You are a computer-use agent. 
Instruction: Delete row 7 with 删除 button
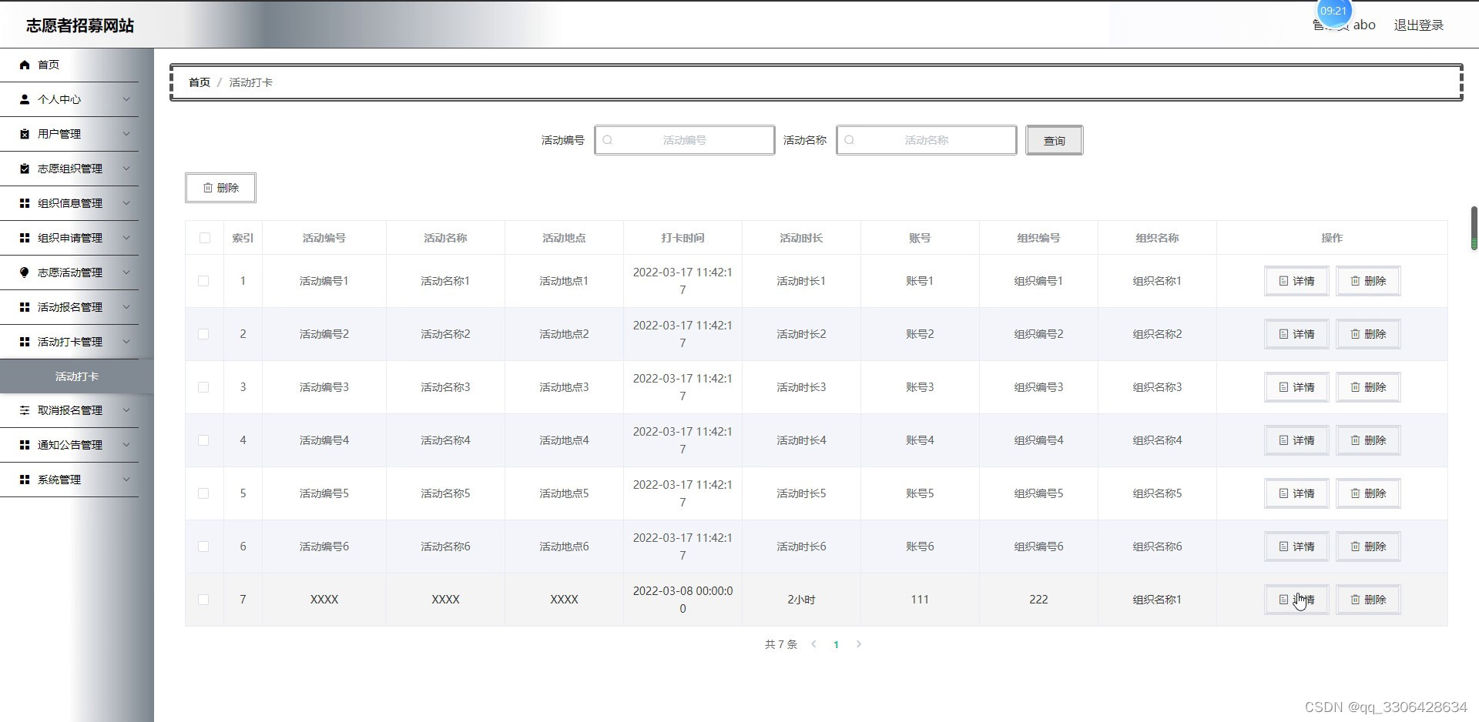pos(1368,600)
